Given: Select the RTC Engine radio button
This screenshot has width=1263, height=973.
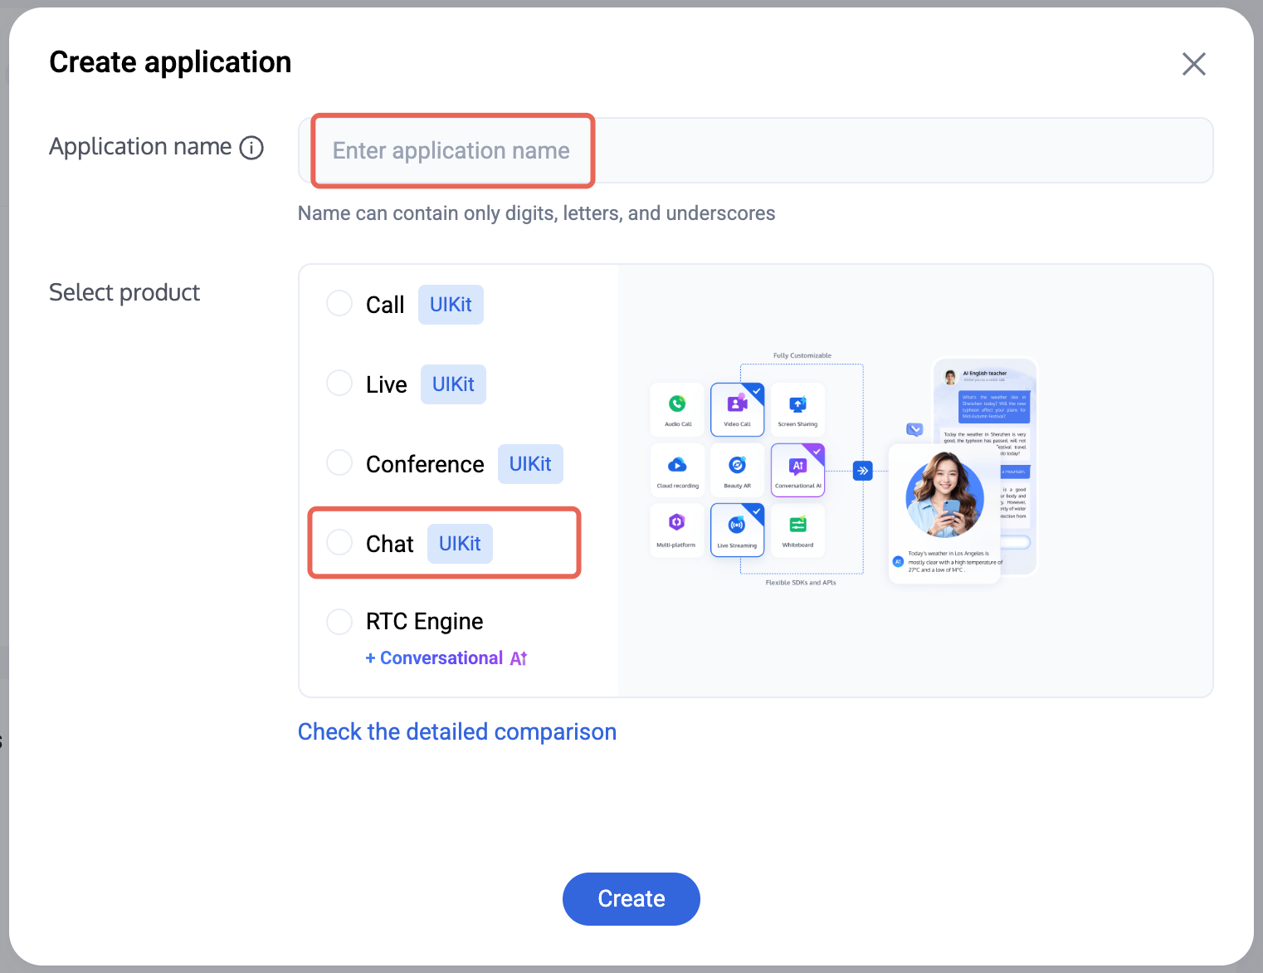Looking at the screenshot, I should click(339, 621).
